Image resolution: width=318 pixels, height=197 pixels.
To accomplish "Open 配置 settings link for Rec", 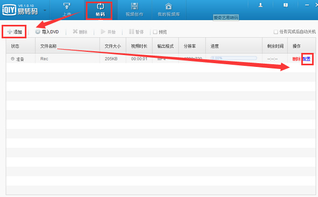I will pyautogui.click(x=307, y=59).
